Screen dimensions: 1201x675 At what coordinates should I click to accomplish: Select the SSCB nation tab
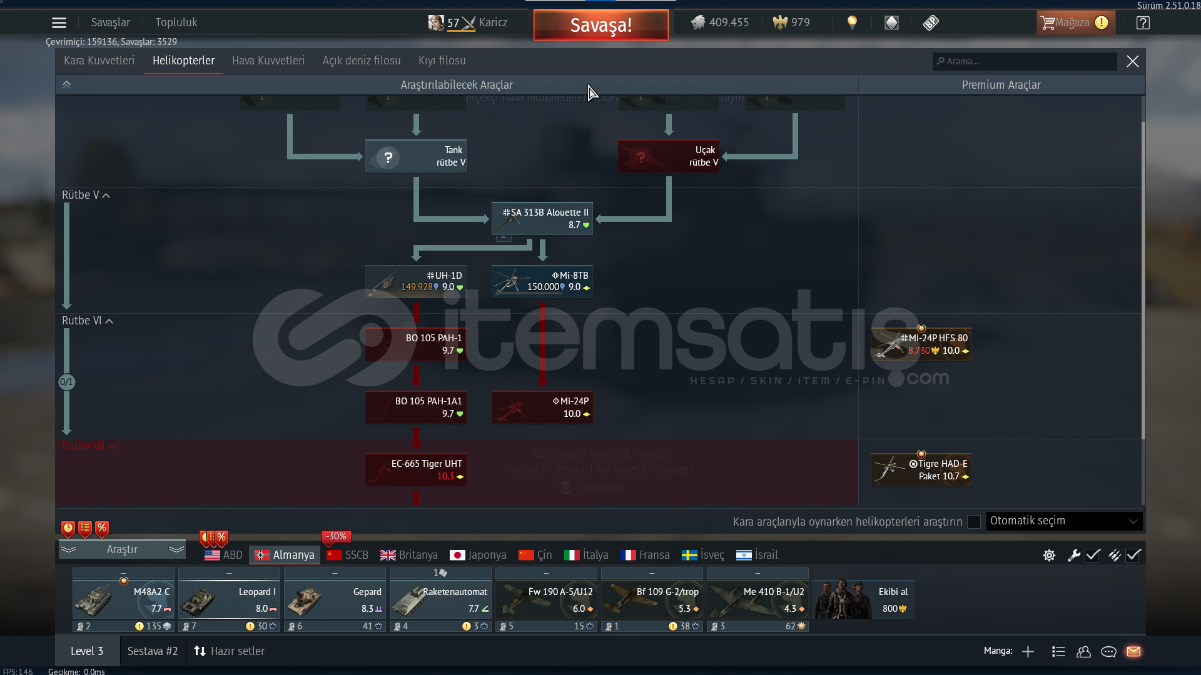click(x=348, y=555)
